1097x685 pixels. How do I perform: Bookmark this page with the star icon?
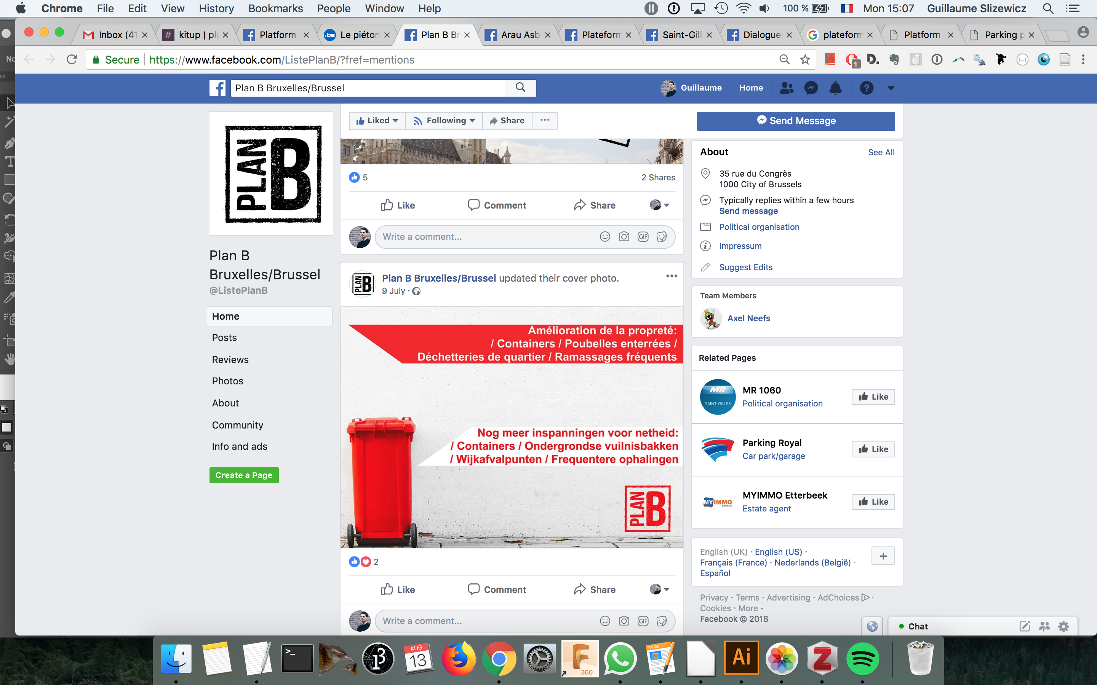point(805,59)
